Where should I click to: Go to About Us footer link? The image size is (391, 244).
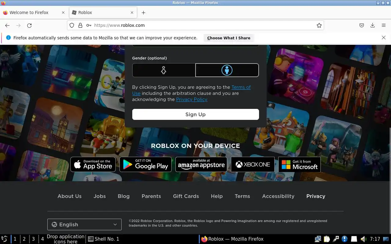(x=70, y=196)
